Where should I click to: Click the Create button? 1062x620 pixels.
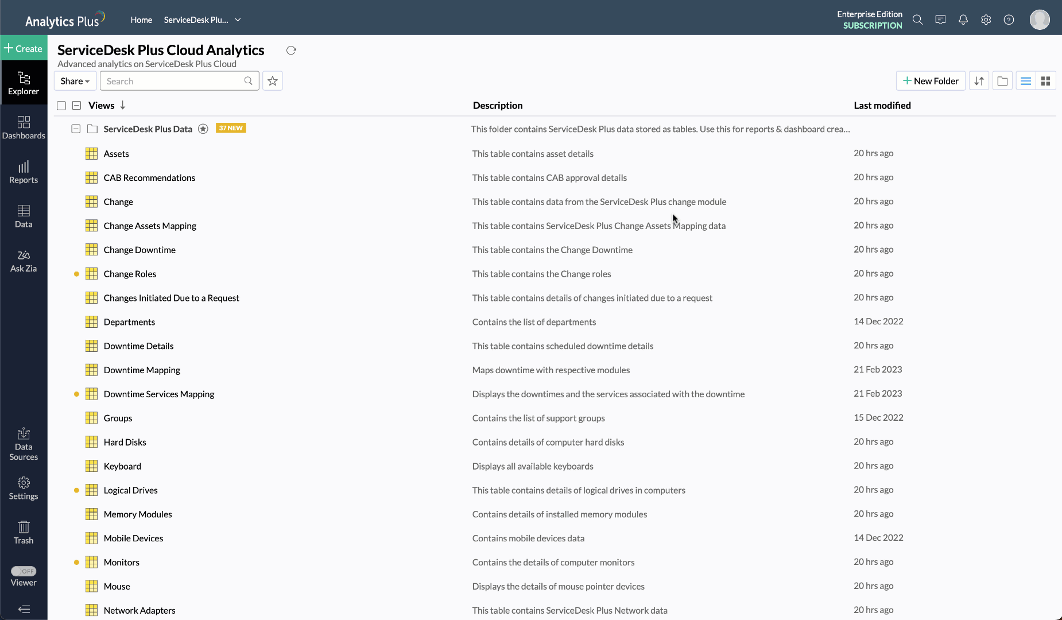tap(24, 49)
